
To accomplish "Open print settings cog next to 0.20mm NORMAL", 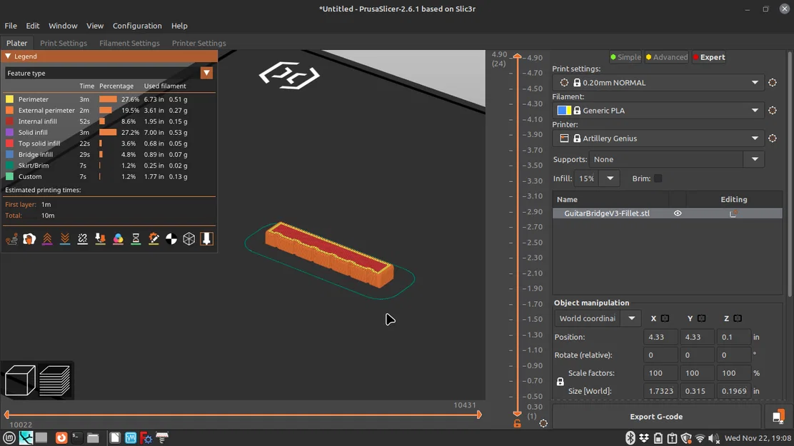I will [x=773, y=83].
